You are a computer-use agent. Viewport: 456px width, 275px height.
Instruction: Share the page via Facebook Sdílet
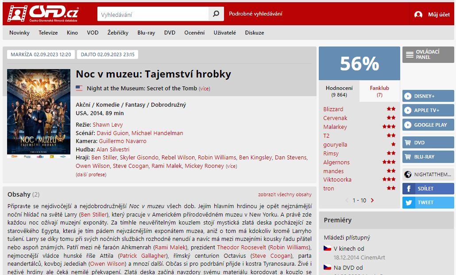[x=428, y=189]
